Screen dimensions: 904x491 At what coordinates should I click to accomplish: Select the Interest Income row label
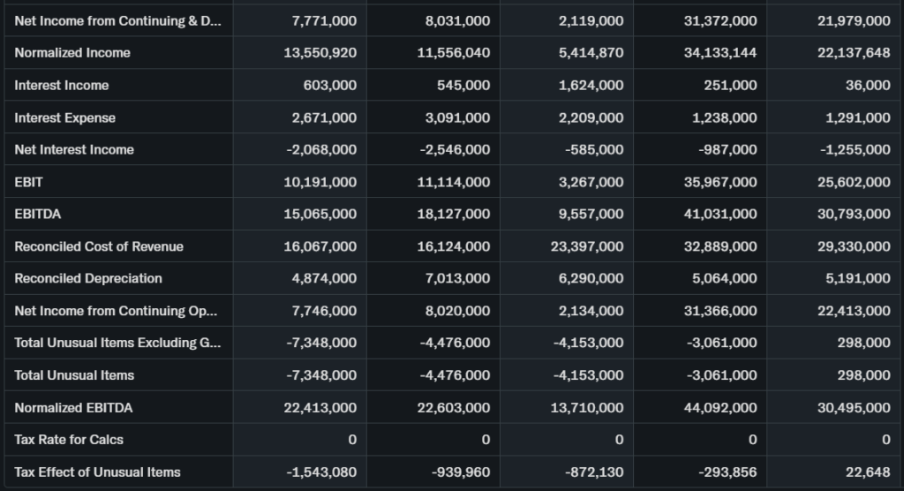pyautogui.click(x=62, y=86)
